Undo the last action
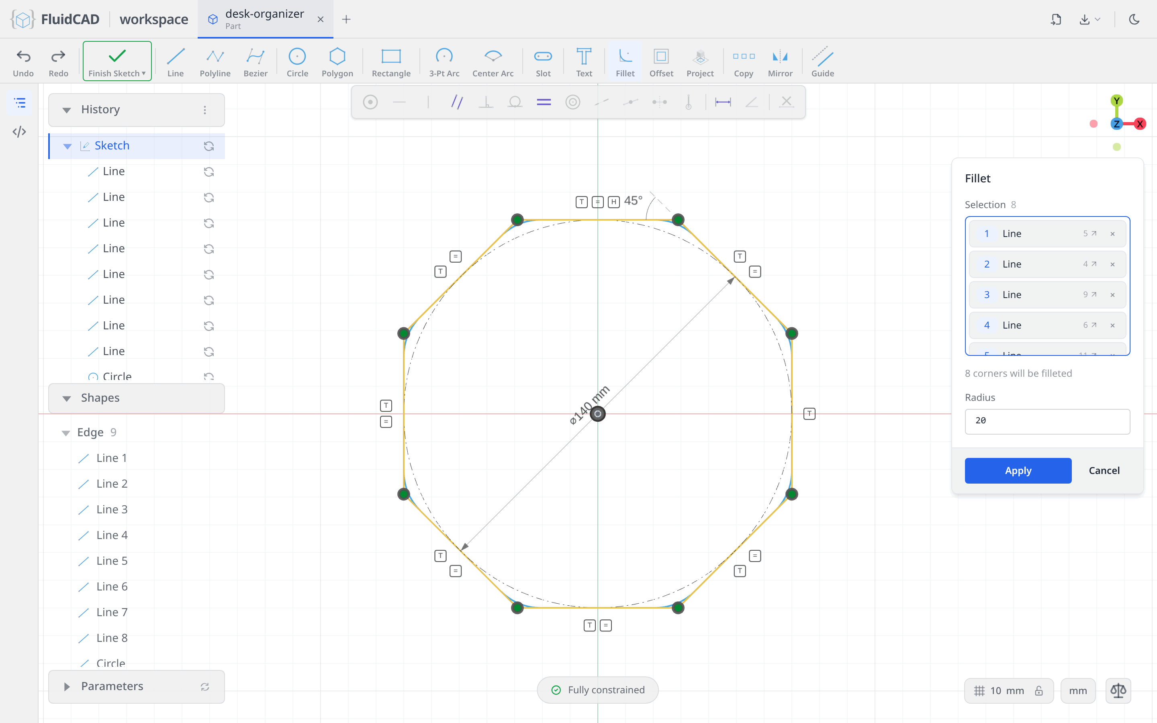Screen dimensions: 1157x723 pos(23,62)
